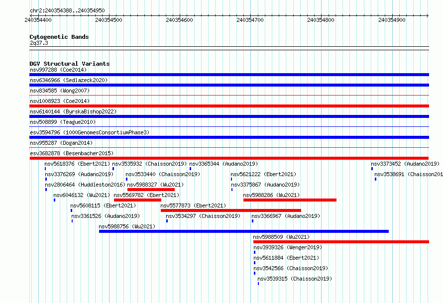Open nsv3376269 (Audano2019) variant
Viewport: 443px width, 303px height.
79,174
